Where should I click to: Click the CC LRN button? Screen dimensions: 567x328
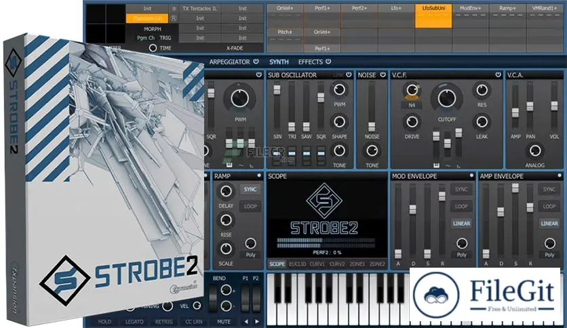click(x=194, y=321)
